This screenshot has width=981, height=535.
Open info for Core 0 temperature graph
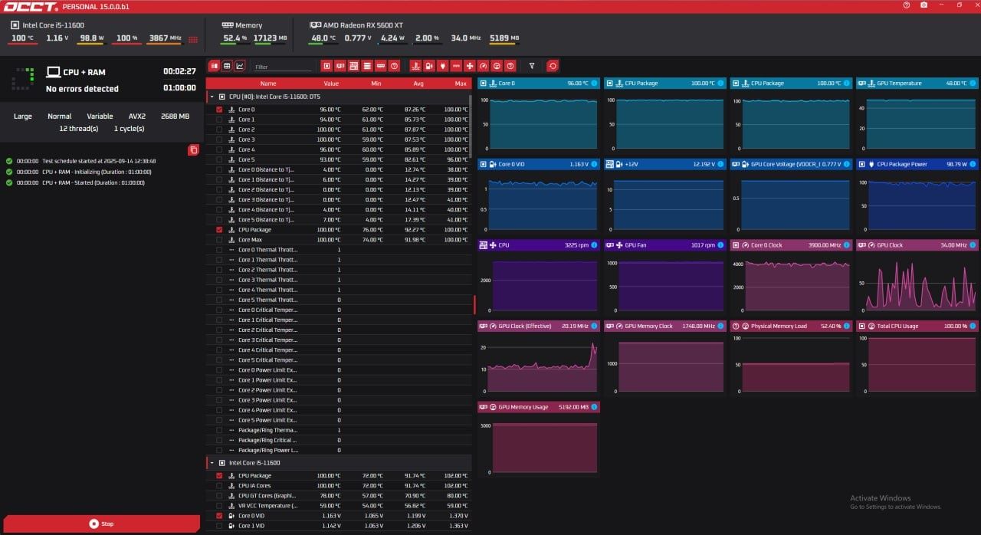(x=595, y=83)
